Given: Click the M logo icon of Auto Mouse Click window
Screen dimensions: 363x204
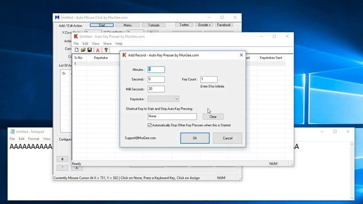Looking at the screenshot, I should point(57,18).
